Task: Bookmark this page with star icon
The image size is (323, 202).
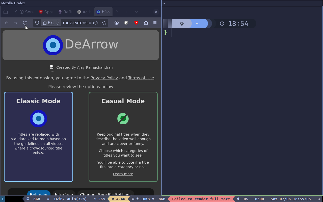Action: [x=104, y=23]
